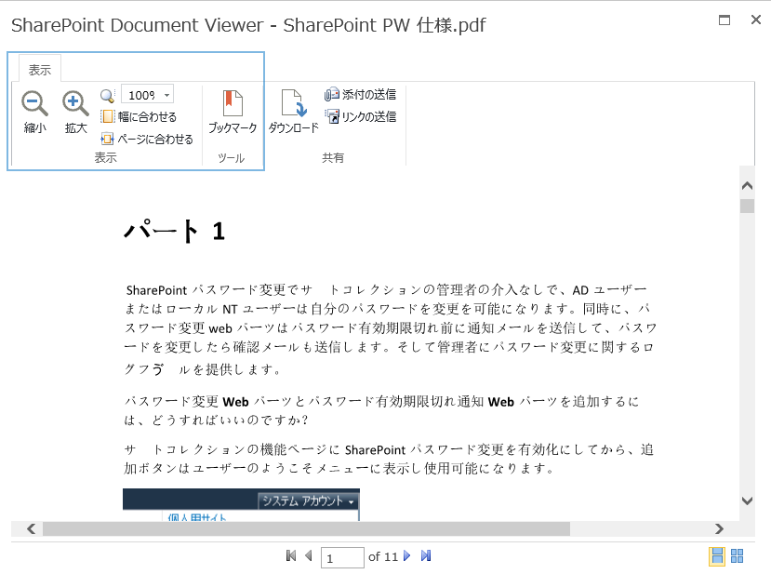Select 幅に合わせる fit to width
The height and width of the screenshot is (574, 771).
point(139,116)
